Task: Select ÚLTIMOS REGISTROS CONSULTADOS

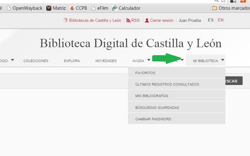Action: click(177, 84)
